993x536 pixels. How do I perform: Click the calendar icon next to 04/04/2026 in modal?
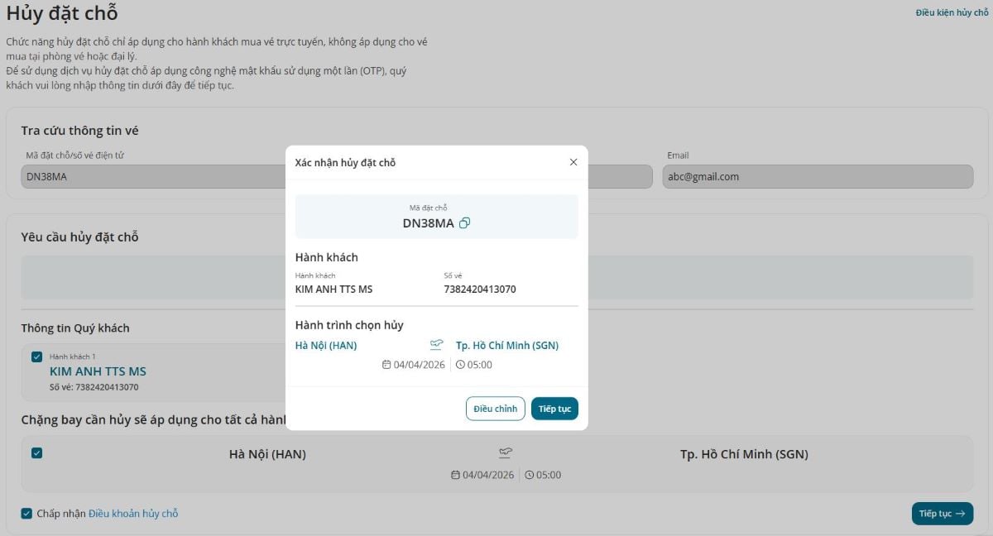386,365
